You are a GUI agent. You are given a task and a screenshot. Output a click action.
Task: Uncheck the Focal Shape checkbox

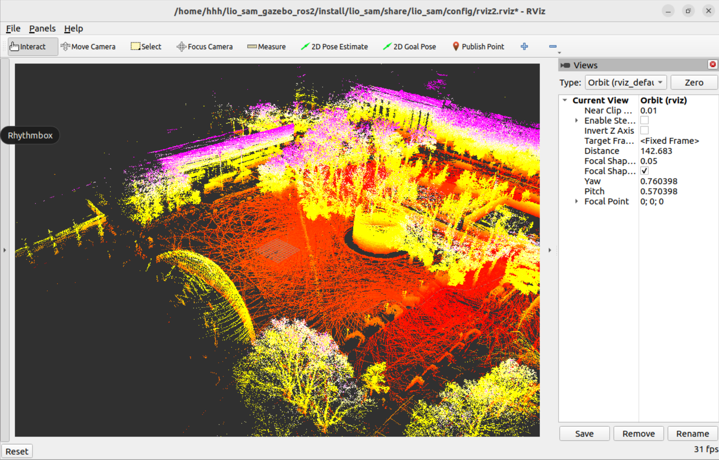pos(644,171)
